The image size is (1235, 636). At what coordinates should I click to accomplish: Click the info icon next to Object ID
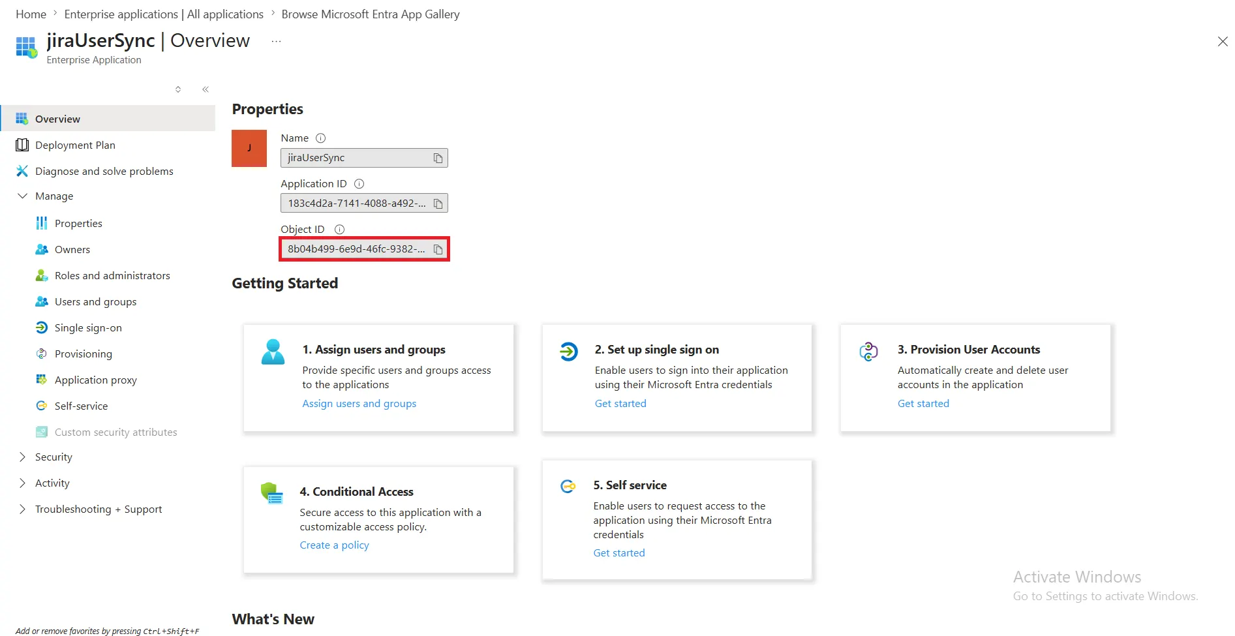(x=339, y=230)
